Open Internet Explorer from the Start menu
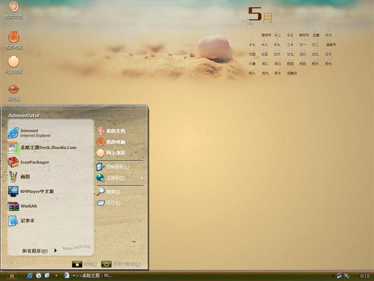The height and width of the screenshot is (281, 374). point(29,133)
